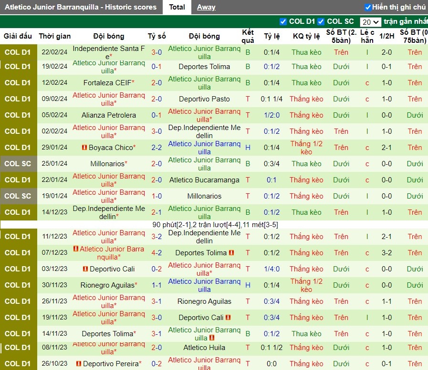Viewport: 428px width, 370px height.
Task: Open the 2-2 score against Boyaca Chico
Action: pyautogui.click(x=157, y=148)
